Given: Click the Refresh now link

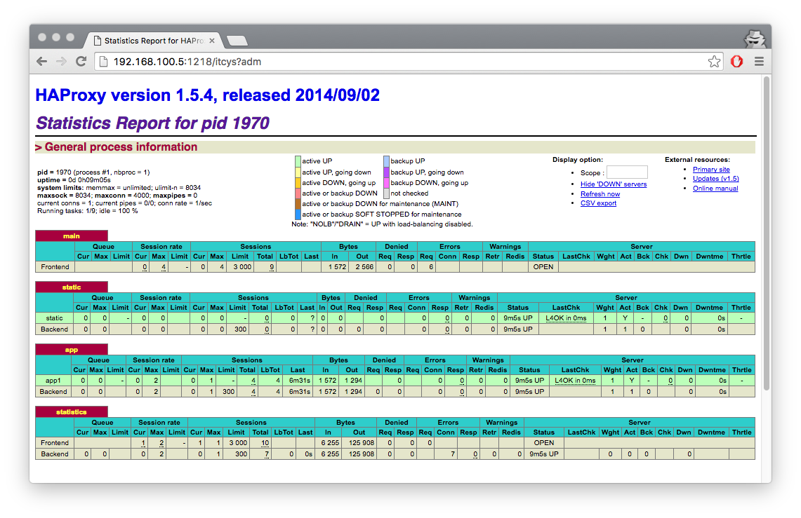Looking at the screenshot, I should 600,193.
